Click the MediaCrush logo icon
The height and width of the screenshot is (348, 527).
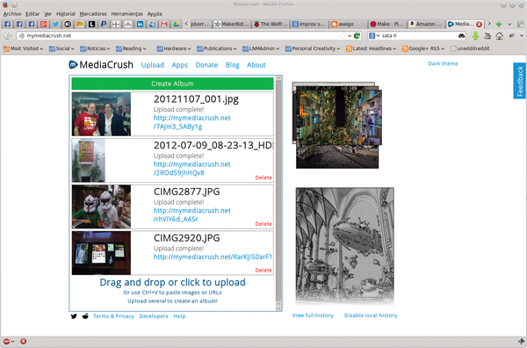pyautogui.click(x=73, y=64)
